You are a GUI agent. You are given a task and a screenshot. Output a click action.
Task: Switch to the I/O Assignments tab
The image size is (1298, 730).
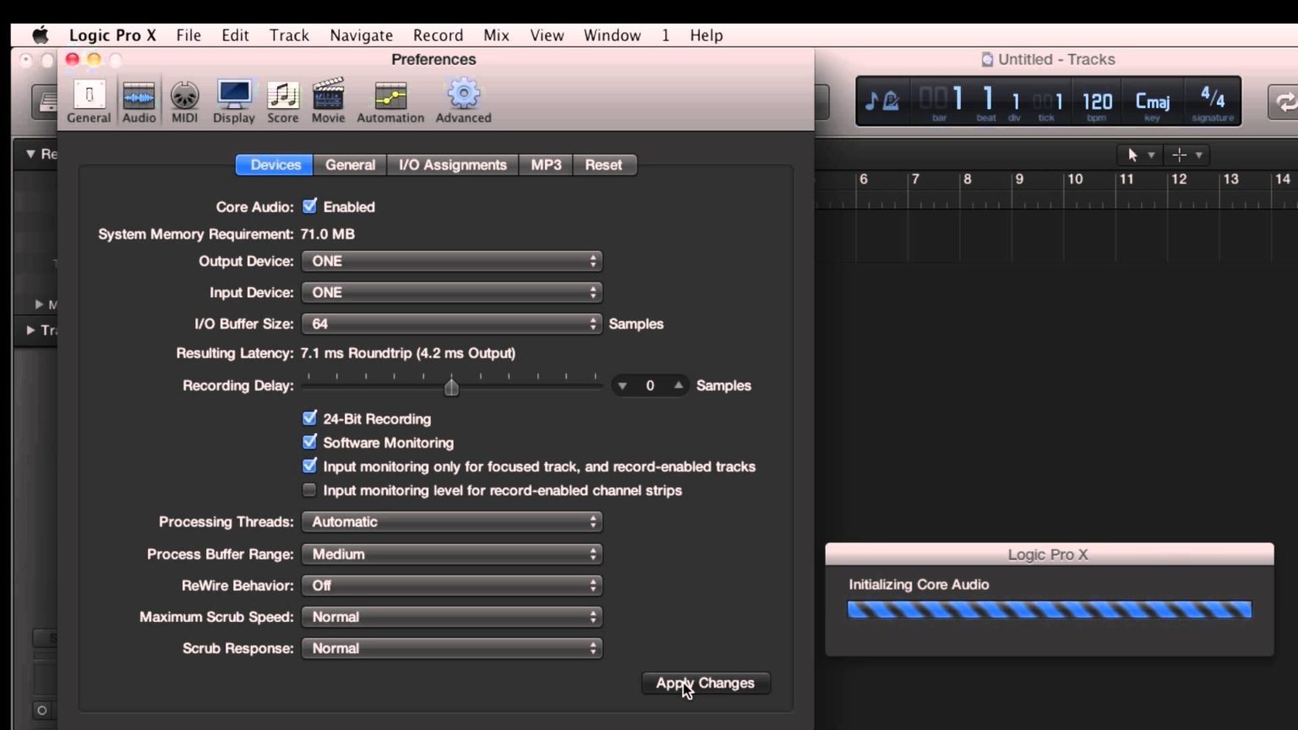pyautogui.click(x=452, y=165)
